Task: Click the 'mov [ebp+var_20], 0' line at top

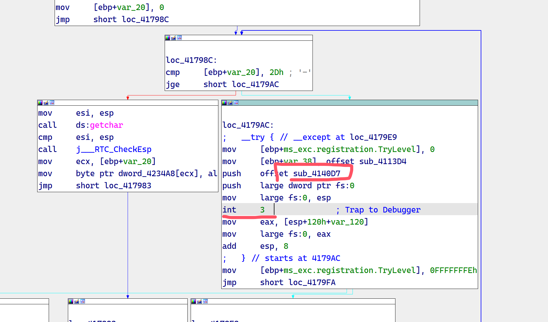Action: [110, 7]
